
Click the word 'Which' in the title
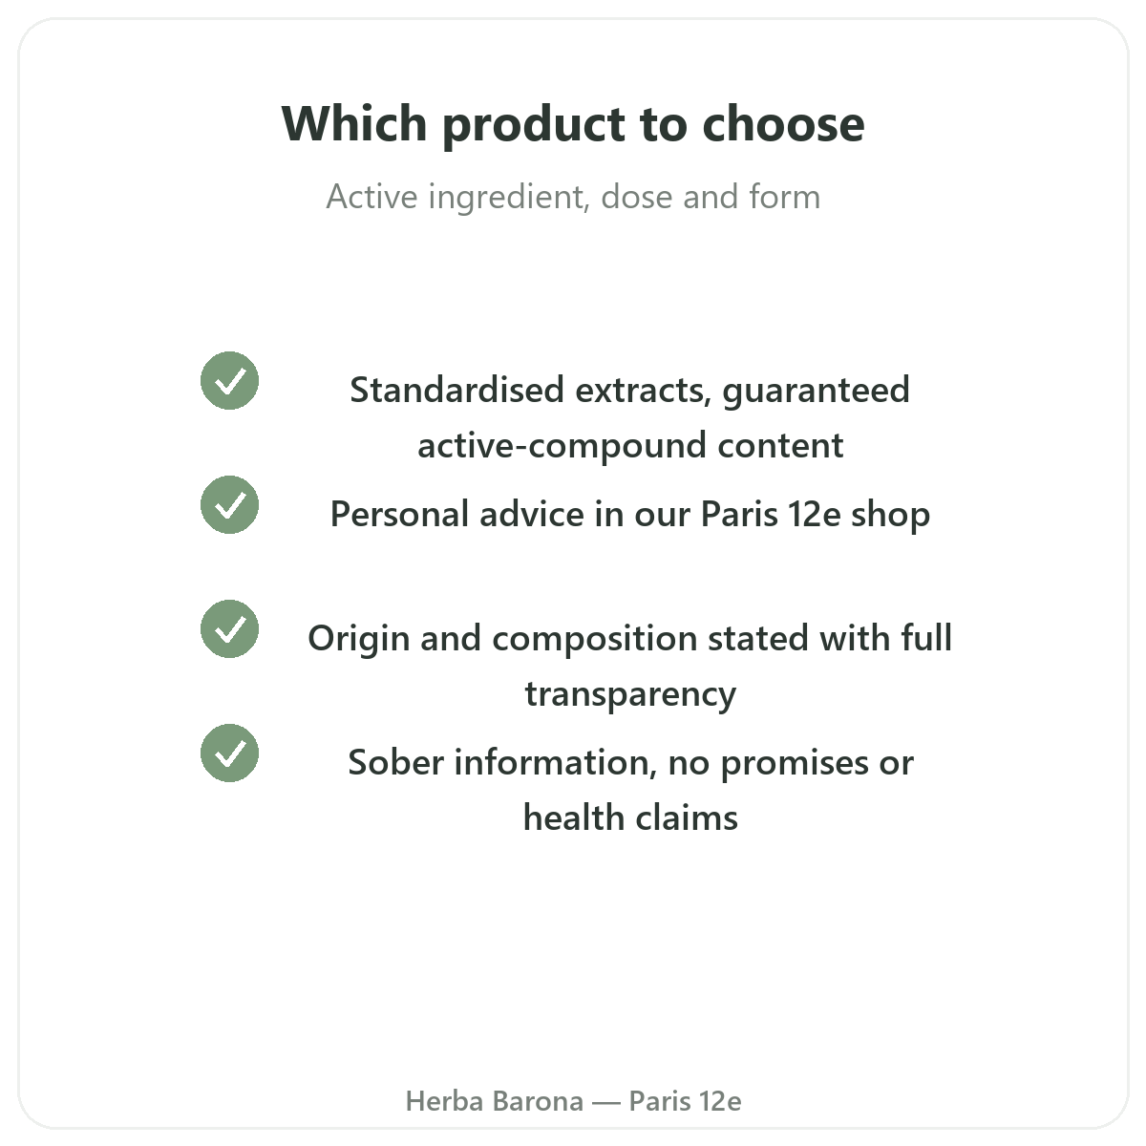(x=354, y=124)
